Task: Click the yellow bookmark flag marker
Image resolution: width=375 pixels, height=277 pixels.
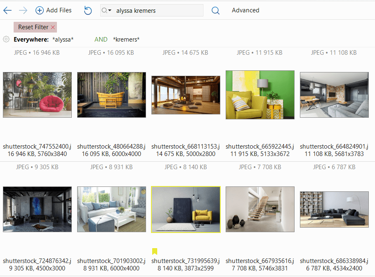Action: click(x=155, y=251)
